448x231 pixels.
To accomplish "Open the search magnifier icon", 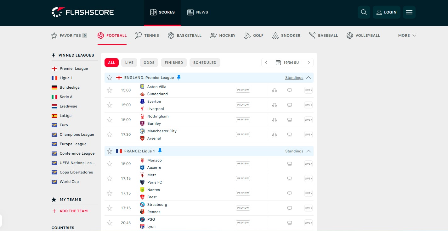I will 364,12.
